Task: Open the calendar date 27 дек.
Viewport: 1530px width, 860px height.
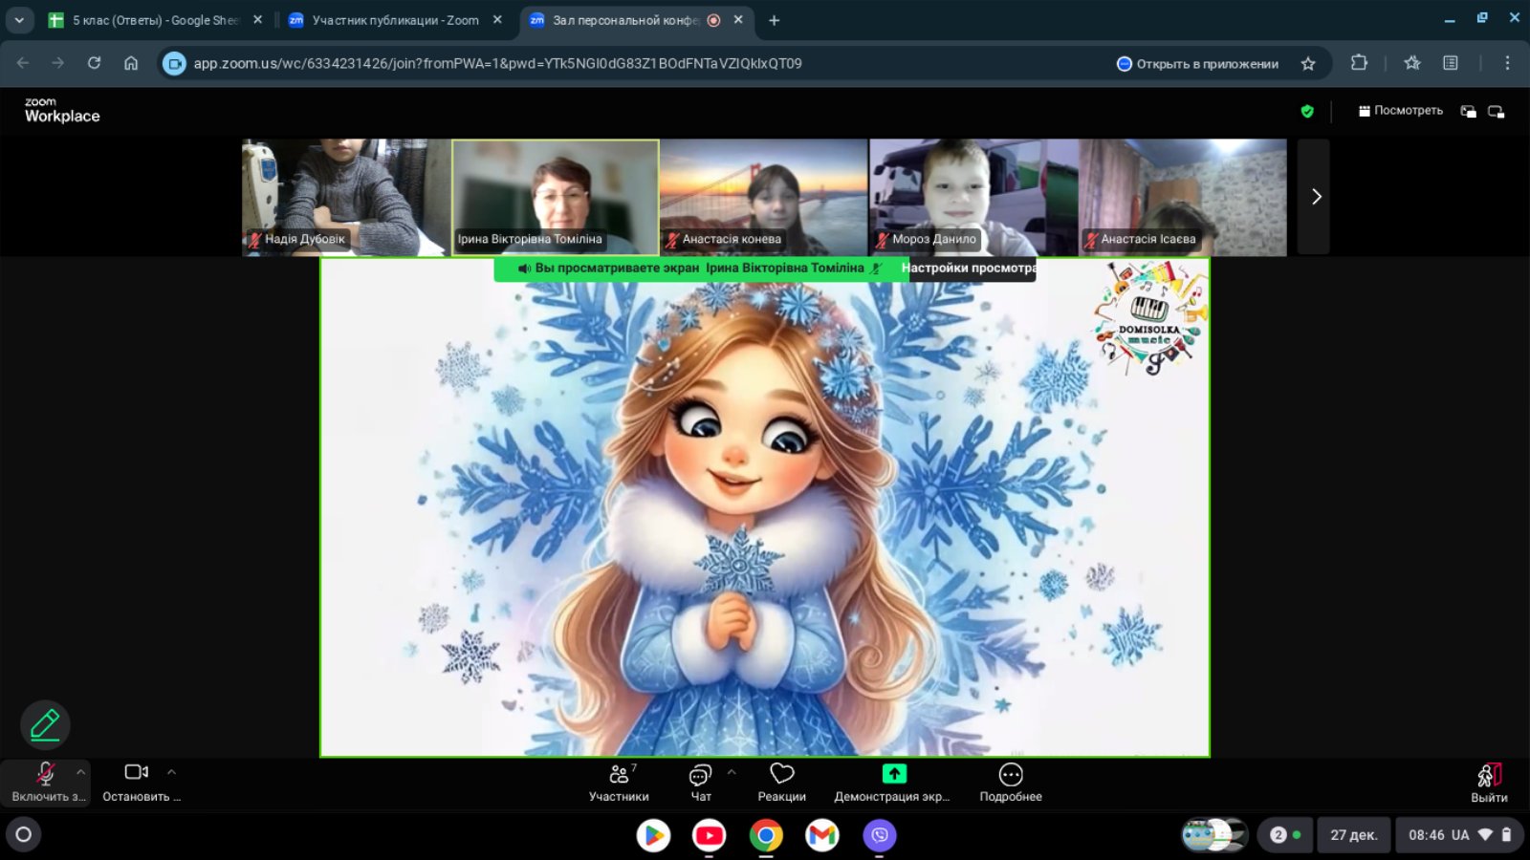Action: pyautogui.click(x=1353, y=834)
